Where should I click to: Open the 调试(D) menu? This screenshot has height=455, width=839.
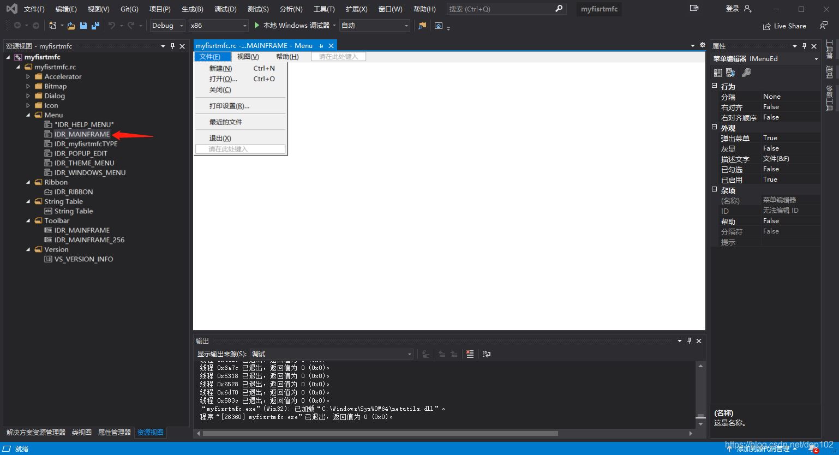point(225,9)
